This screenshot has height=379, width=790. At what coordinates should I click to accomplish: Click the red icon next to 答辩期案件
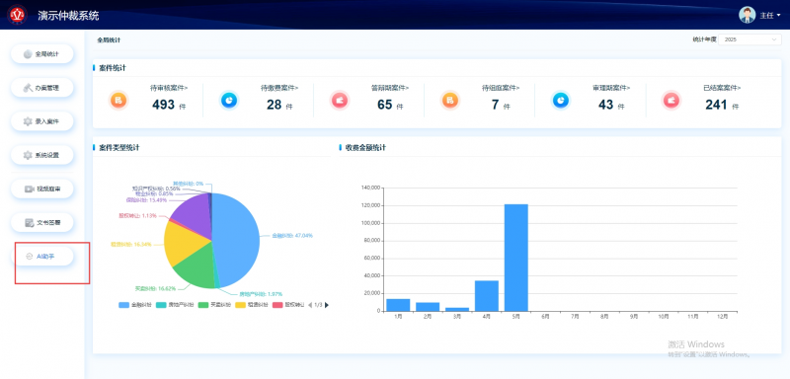(340, 101)
